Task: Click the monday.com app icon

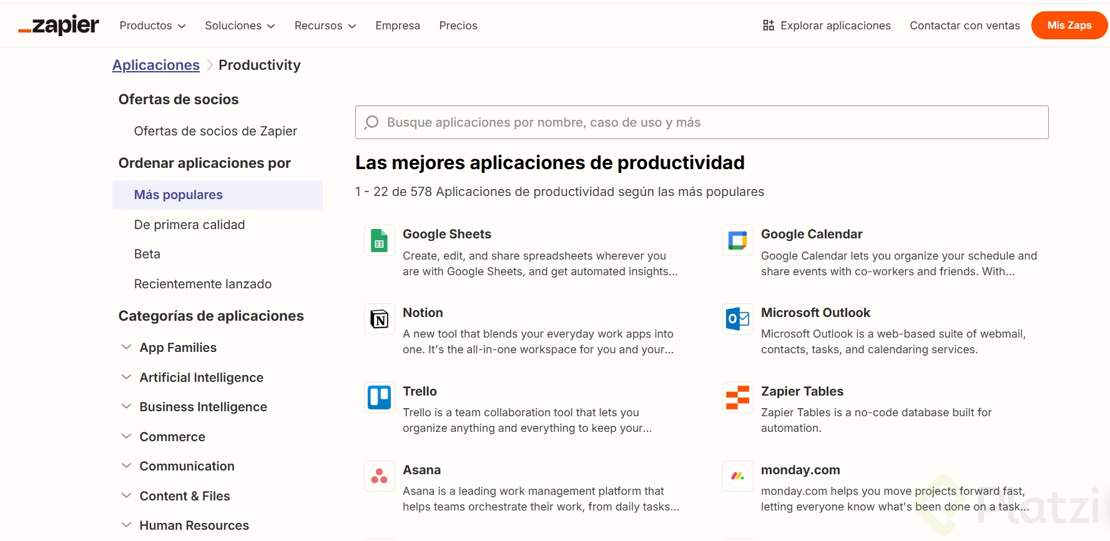Action: (737, 476)
